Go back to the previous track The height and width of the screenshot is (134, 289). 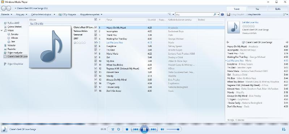136,129
